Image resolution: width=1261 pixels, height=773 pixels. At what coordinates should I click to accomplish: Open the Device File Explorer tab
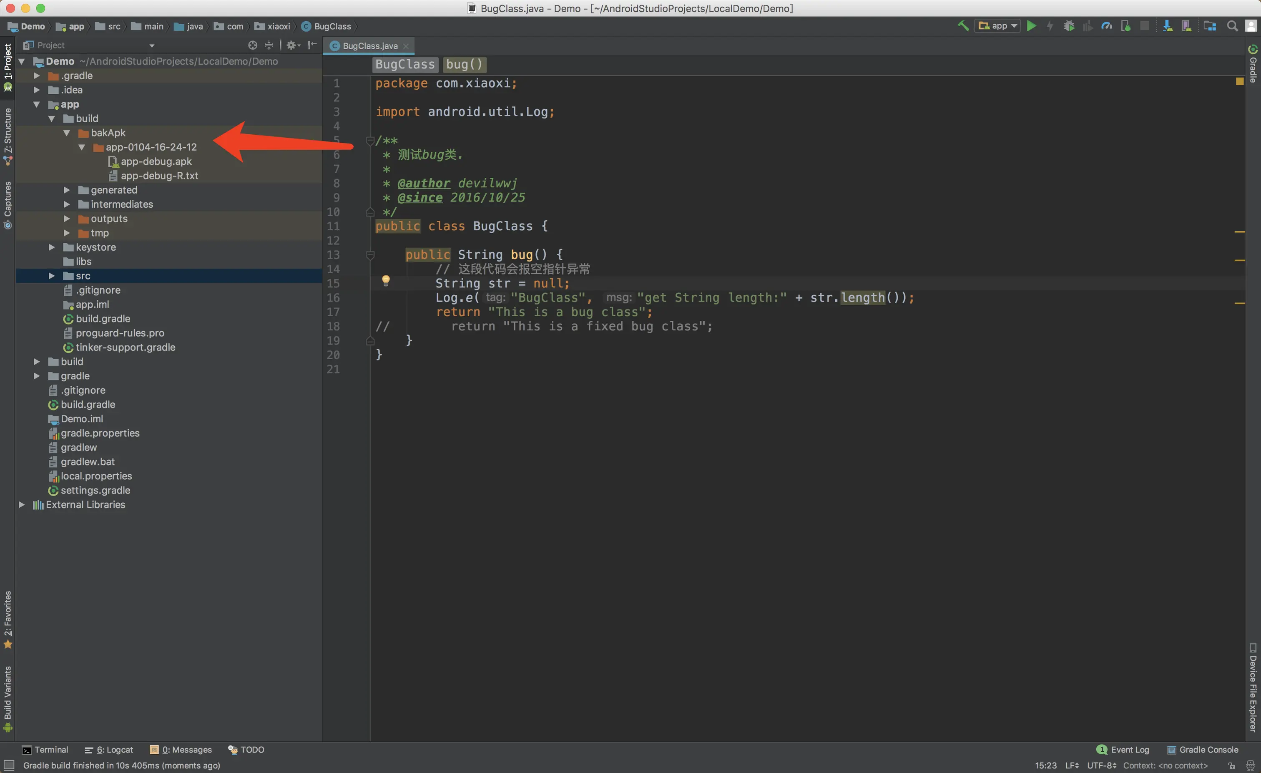pos(1253,687)
